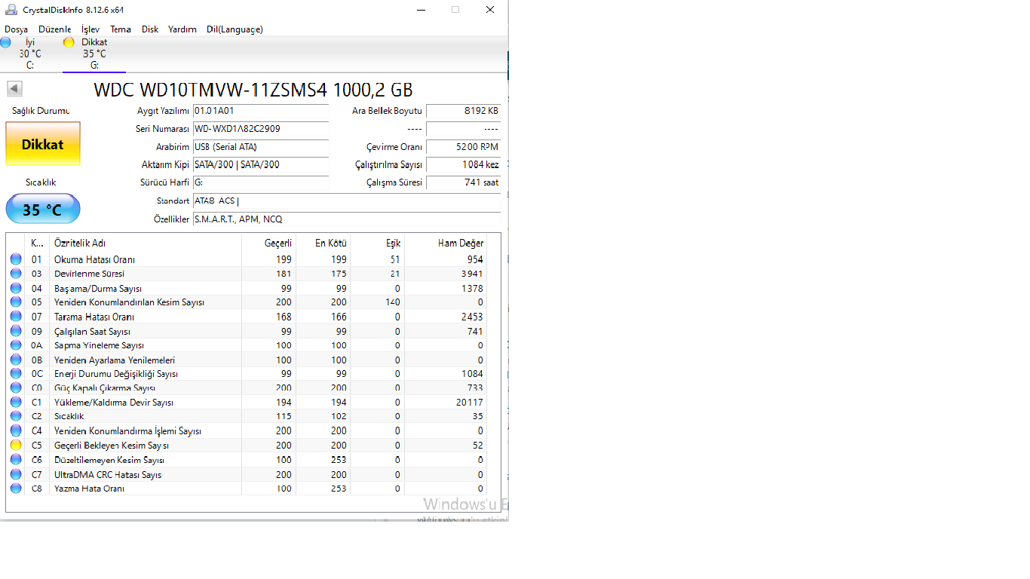Click the Aktarım Kipi SATA/300 field
The height and width of the screenshot is (579, 1030).
point(261,164)
